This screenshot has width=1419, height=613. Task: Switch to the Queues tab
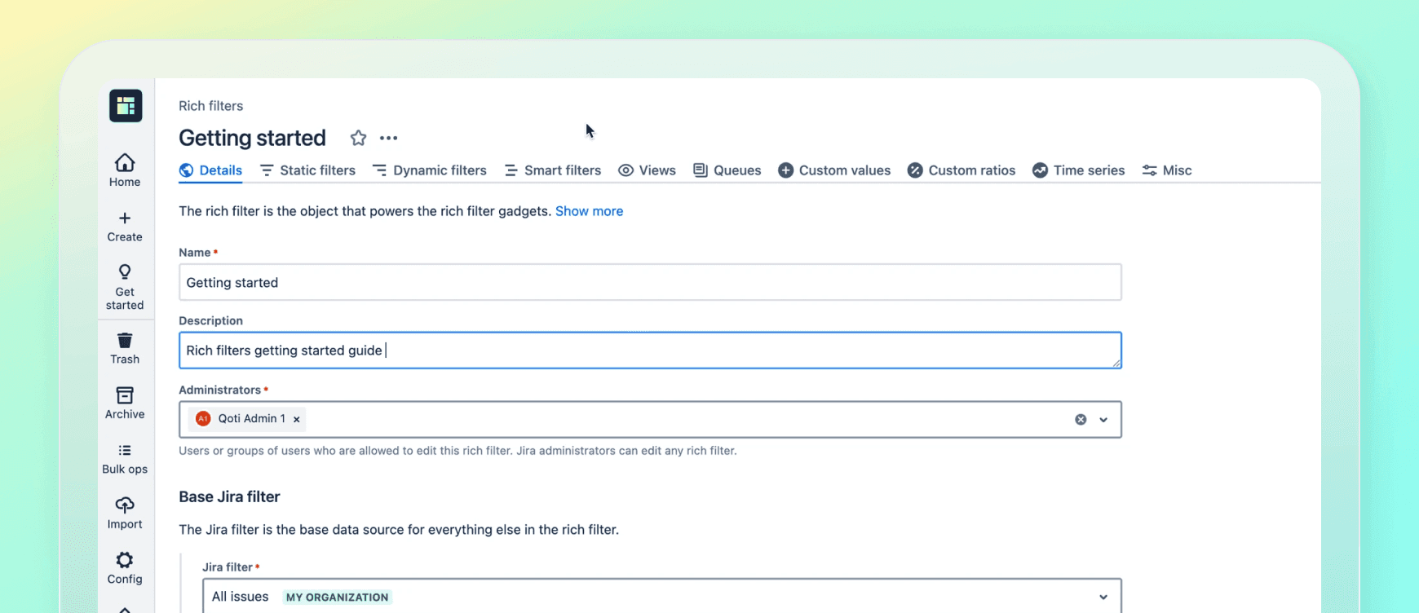point(727,170)
